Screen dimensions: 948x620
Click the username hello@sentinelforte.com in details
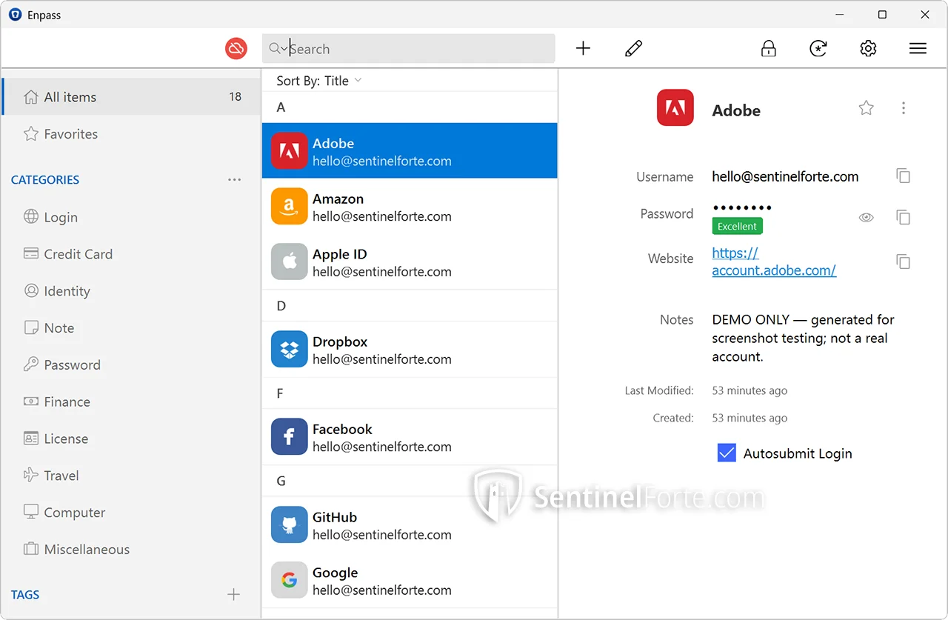(x=785, y=176)
